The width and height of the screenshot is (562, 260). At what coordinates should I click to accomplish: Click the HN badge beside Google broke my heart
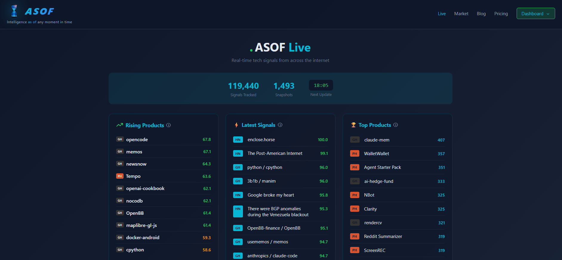click(238, 195)
